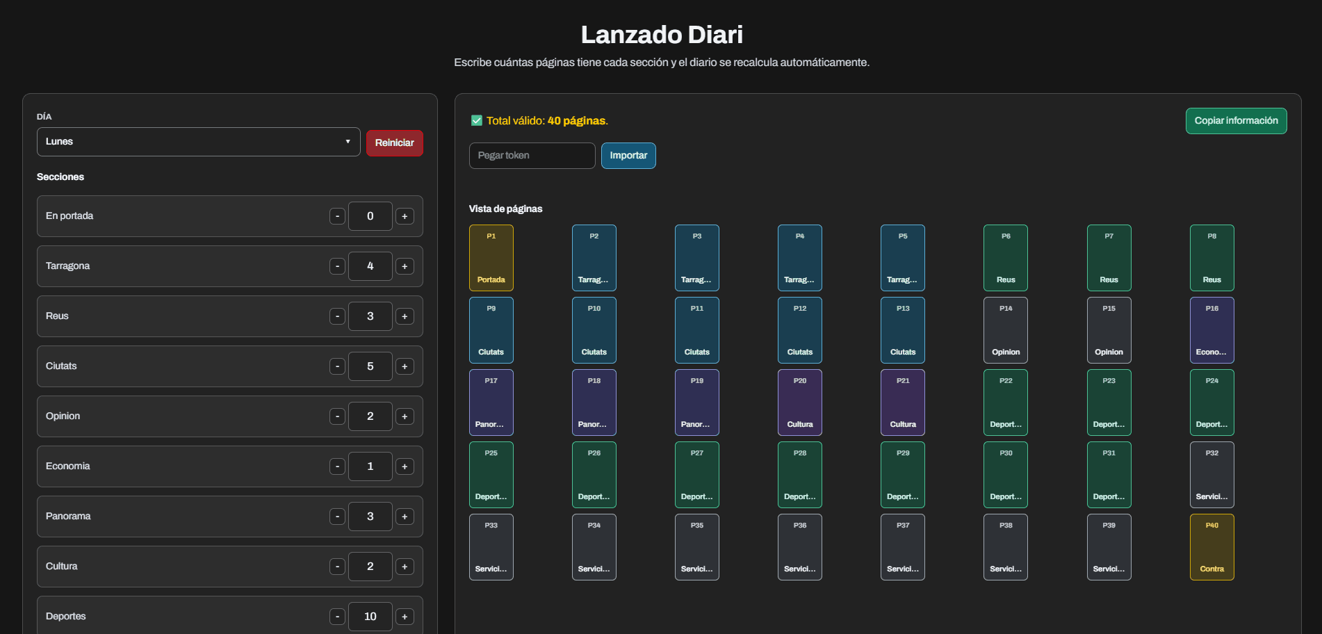Select the P2 Tarragona page card
The width and height of the screenshot is (1322, 634).
point(594,258)
